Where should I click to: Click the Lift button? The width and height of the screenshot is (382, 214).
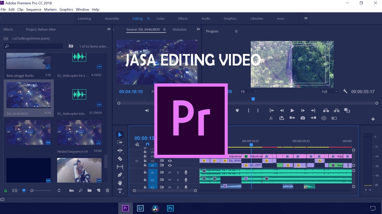326,110
